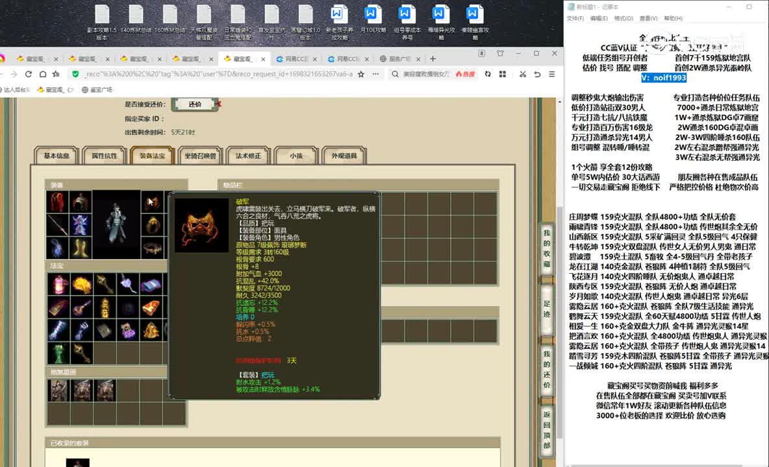Click Notepad line starting with 一战倾城

(x=650, y=366)
